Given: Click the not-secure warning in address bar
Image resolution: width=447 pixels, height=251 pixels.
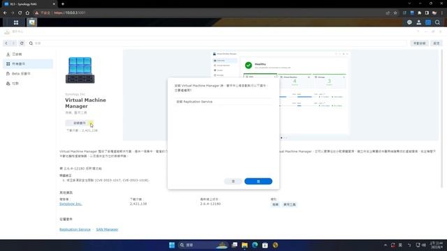Looking at the screenshot, I should (x=43, y=13).
